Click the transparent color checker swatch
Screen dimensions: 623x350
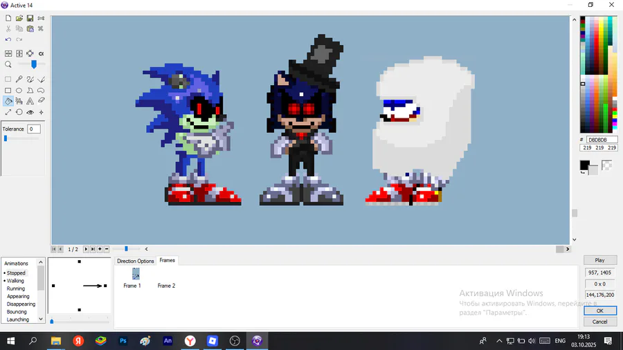606,165
